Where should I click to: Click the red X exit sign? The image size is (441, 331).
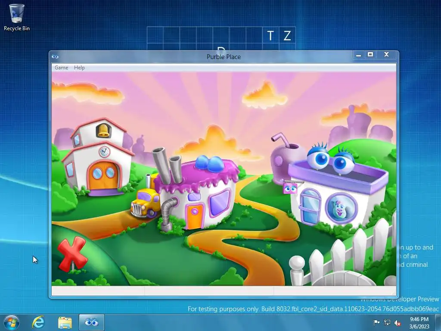point(72,254)
